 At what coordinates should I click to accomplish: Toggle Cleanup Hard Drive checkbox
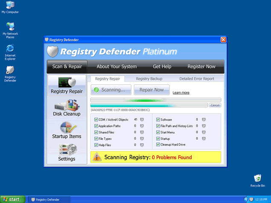pyautogui.click(x=158, y=145)
